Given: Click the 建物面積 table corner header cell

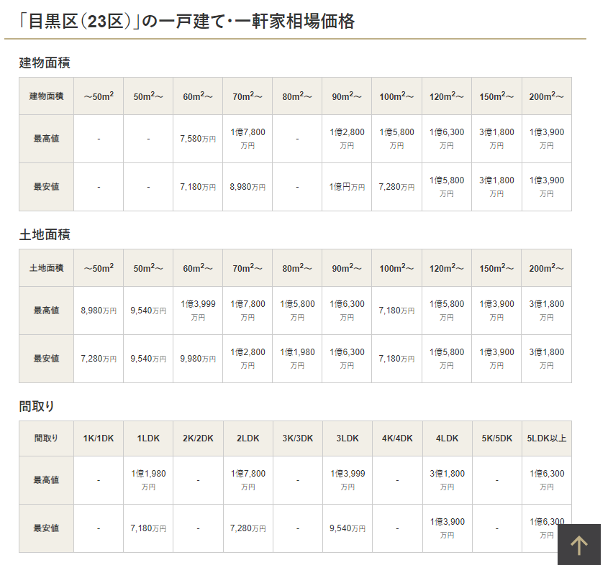Looking at the screenshot, I should pos(47,96).
